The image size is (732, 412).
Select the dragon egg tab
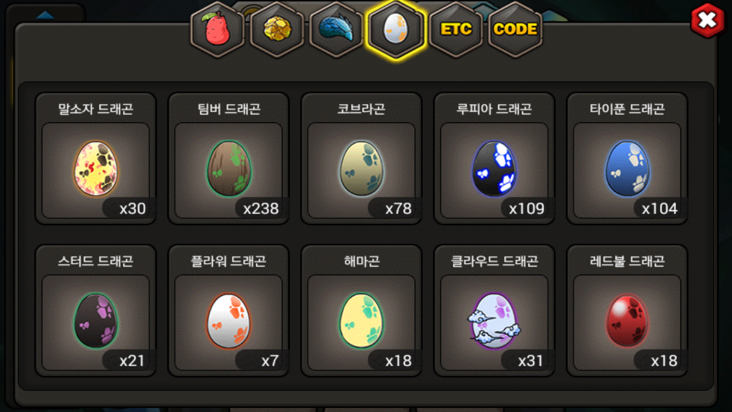pyautogui.click(x=396, y=30)
